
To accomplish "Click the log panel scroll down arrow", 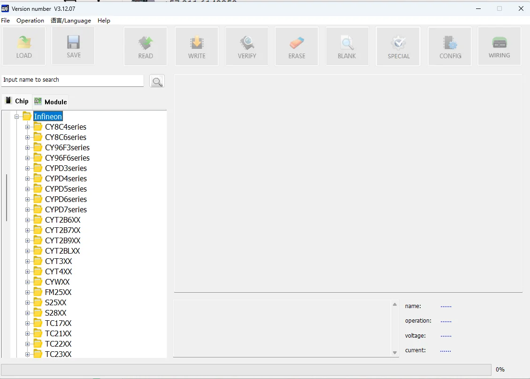I will tap(394, 353).
